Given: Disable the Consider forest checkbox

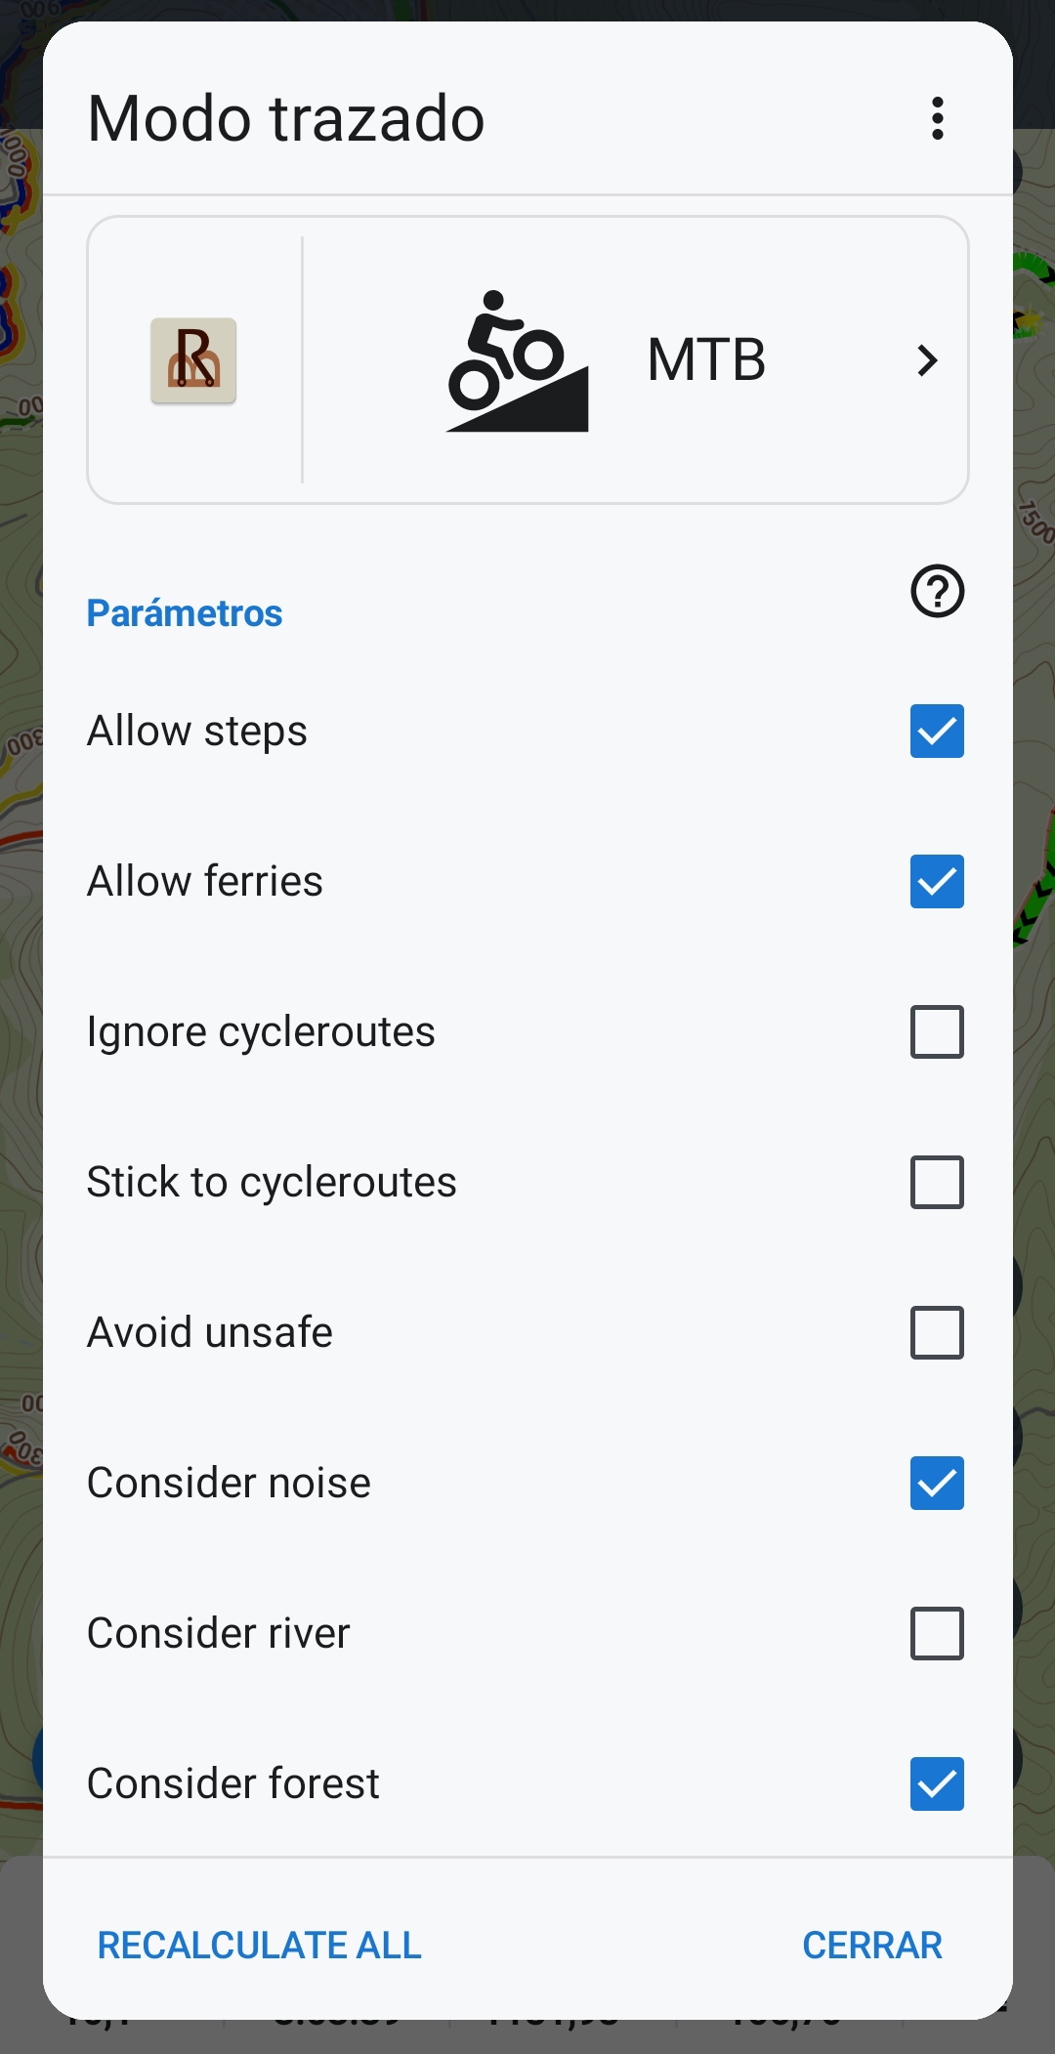Looking at the screenshot, I should click(937, 1783).
